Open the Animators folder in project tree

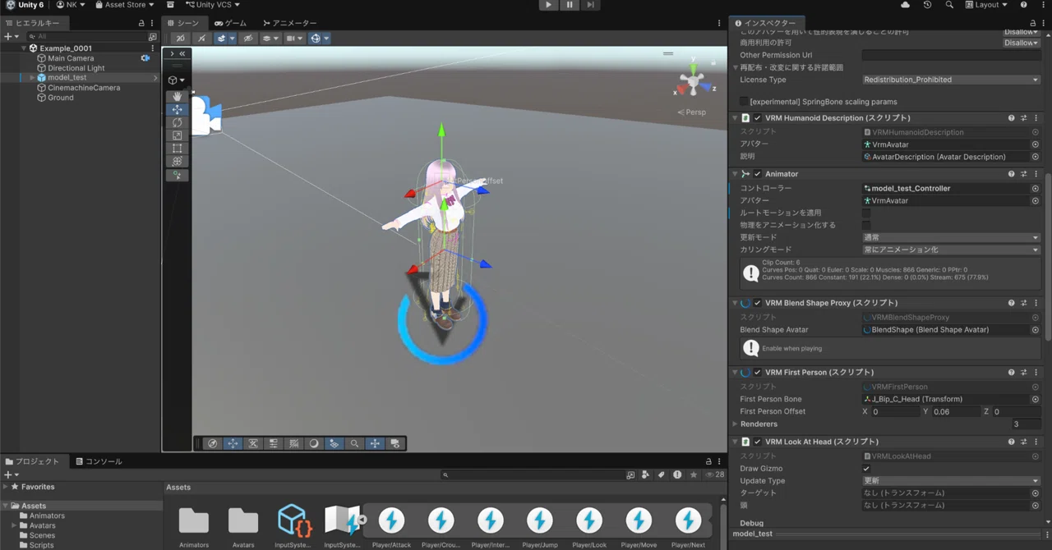point(47,516)
